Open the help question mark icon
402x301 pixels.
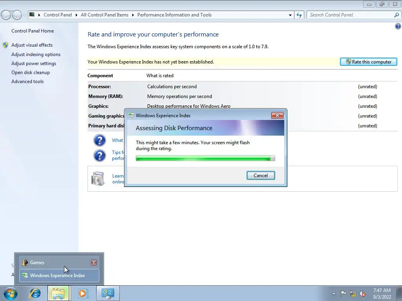pyautogui.click(x=398, y=26)
